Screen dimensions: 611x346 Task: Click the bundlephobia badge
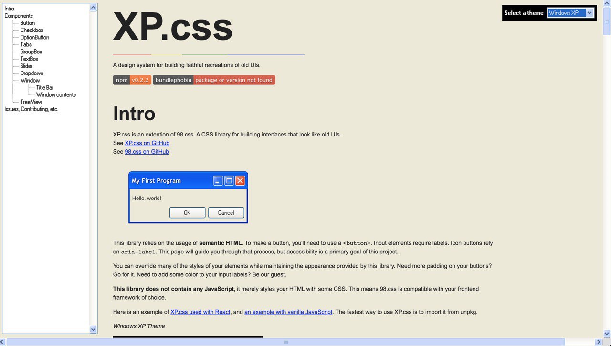click(214, 80)
